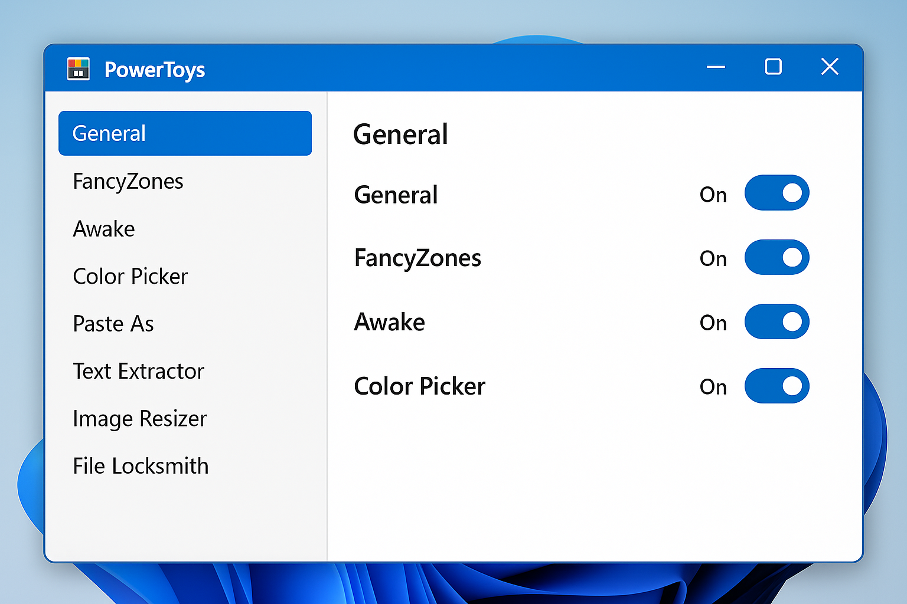
Task: Click the On label beside FancyZones
Action: pyautogui.click(x=713, y=258)
